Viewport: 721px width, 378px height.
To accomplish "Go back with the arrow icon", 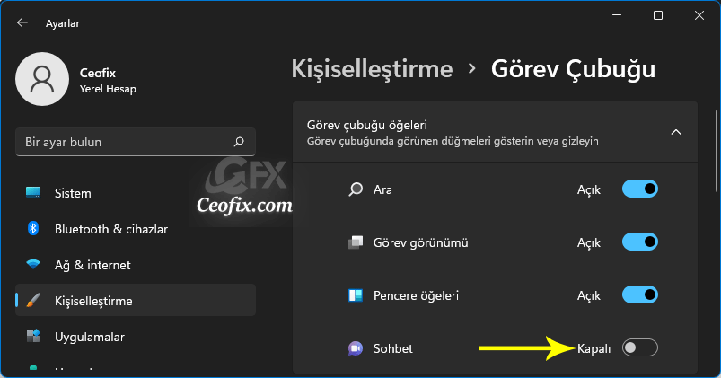I will [x=22, y=22].
